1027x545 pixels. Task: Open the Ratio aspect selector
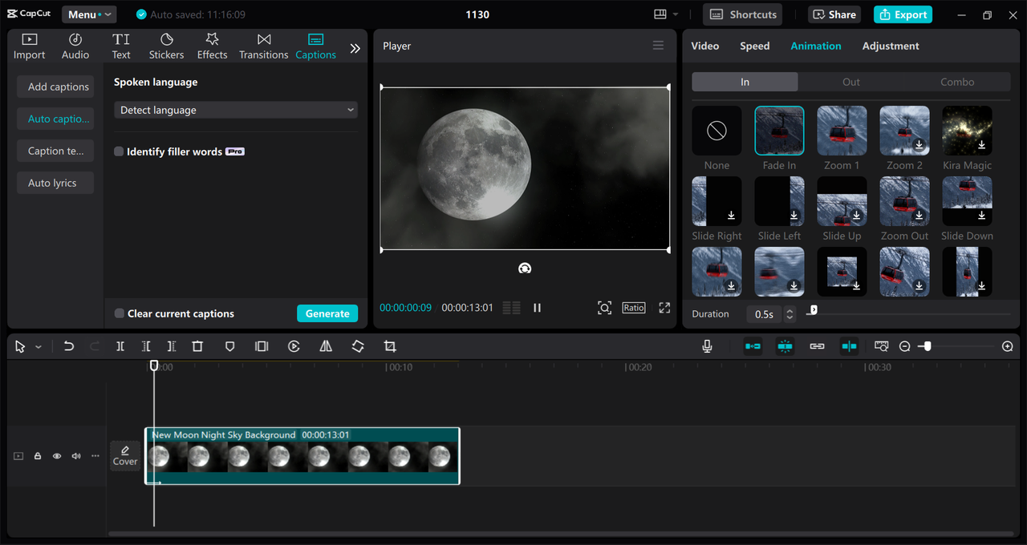pyautogui.click(x=634, y=308)
